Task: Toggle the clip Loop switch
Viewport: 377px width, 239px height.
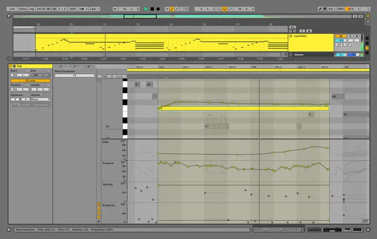Action: 30,81
